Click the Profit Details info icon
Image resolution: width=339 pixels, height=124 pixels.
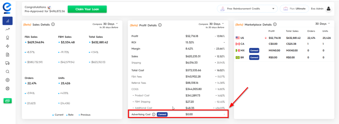tap(160, 25)
